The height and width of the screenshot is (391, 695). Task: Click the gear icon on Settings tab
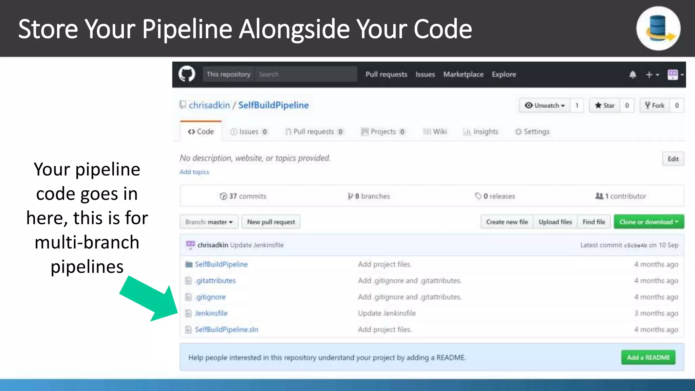[518, 132]
